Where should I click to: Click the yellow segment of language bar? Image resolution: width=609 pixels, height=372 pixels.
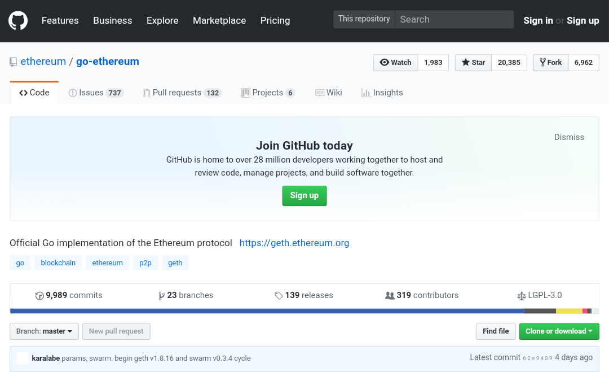[x=569, y=311]
